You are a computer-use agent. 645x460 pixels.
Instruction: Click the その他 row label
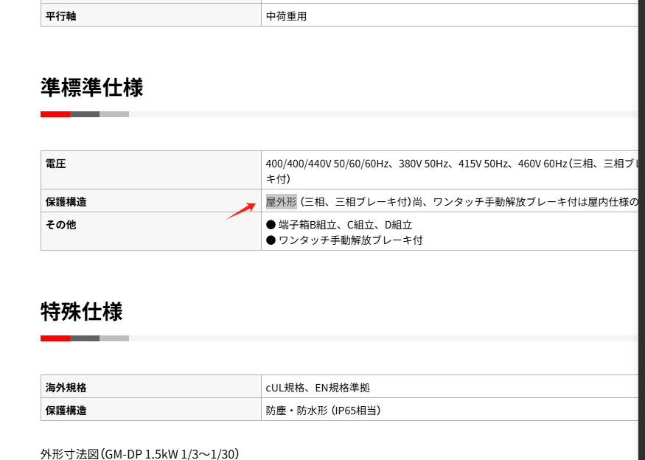[x=60, y=225]
